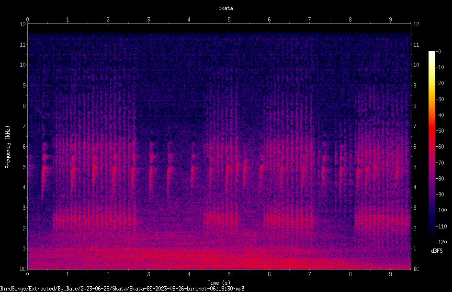Click the "11" tick on the left frequency axis

click(x=23, y=44)
